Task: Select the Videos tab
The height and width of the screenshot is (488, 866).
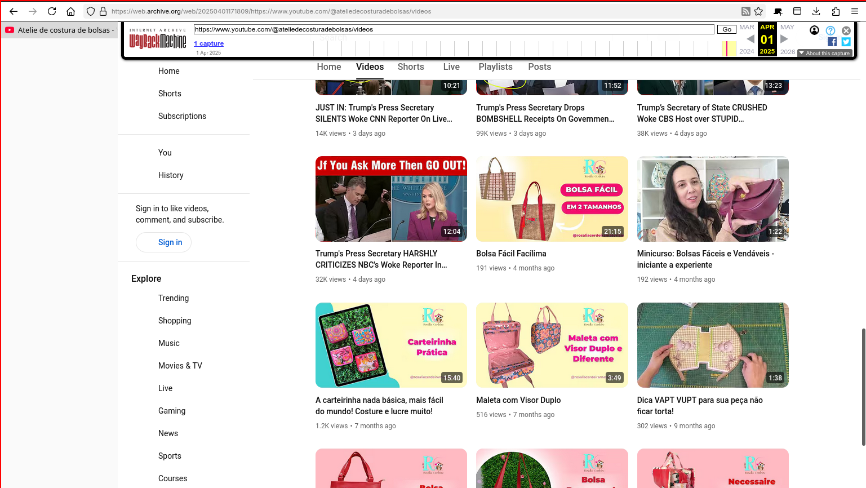Action: click(x=370, y=67)
